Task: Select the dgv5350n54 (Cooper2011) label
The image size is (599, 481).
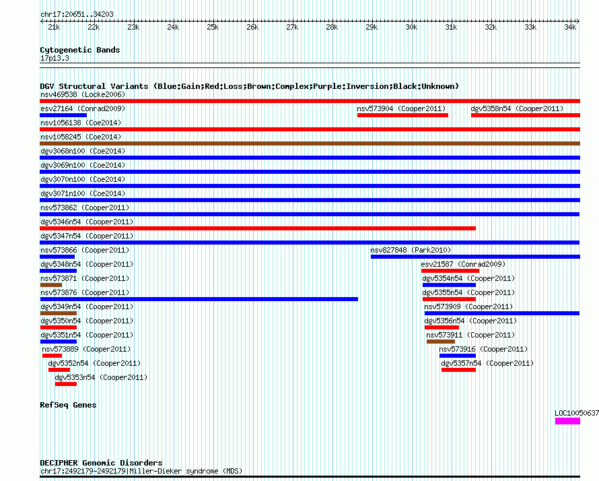Action: (x=87, y=321)
